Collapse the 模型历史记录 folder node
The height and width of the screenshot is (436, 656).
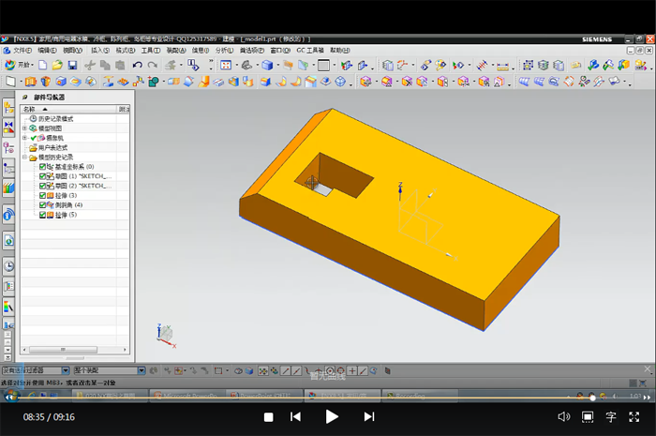coord(24,158)
